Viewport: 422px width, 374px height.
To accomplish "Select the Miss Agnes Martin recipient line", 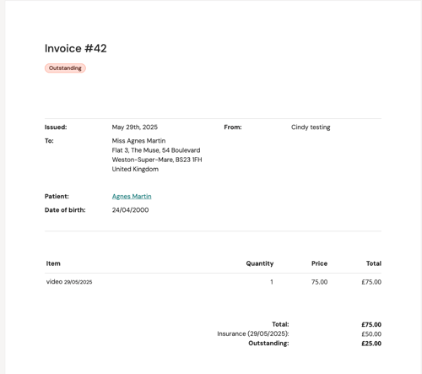I will (138, 141).
